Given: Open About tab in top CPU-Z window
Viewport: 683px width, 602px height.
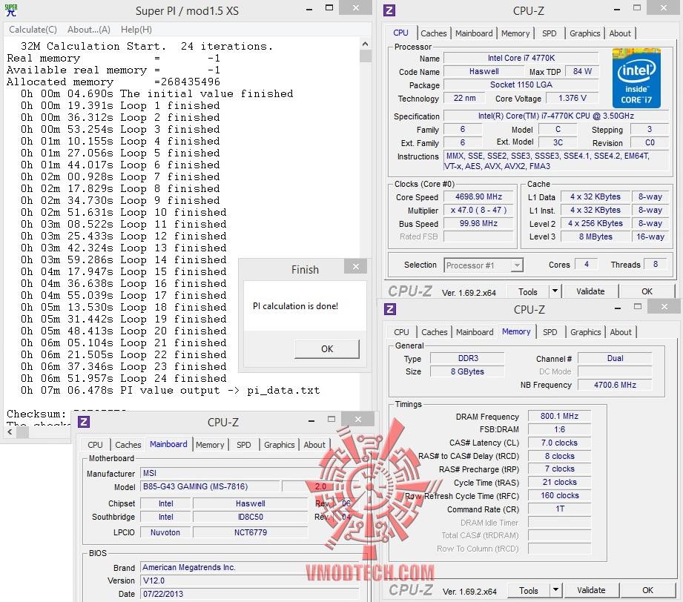Looking at the screenshot, I should tap(620, 33).
